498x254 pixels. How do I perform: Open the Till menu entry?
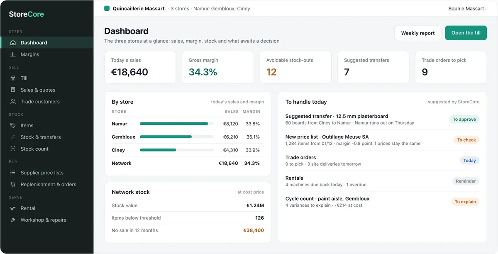(46, 78)
